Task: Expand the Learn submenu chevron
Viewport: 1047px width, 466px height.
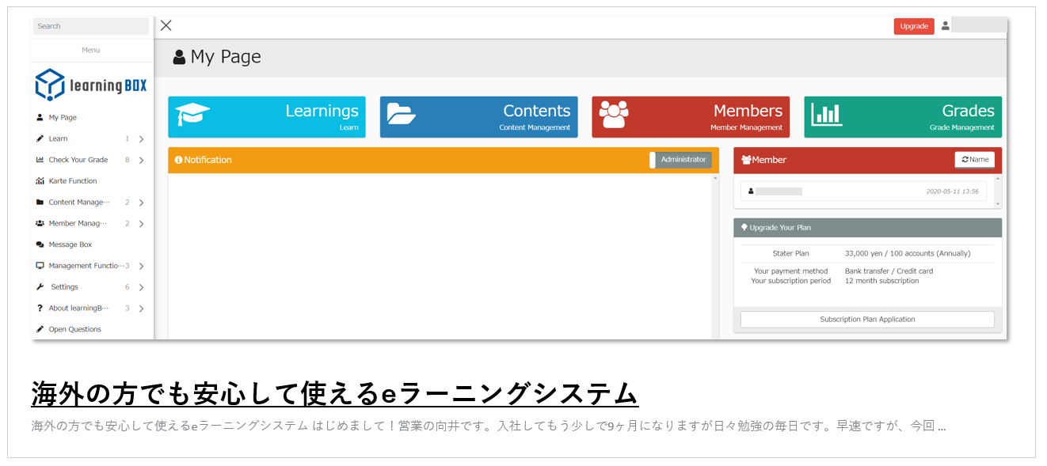Action: 141,139
